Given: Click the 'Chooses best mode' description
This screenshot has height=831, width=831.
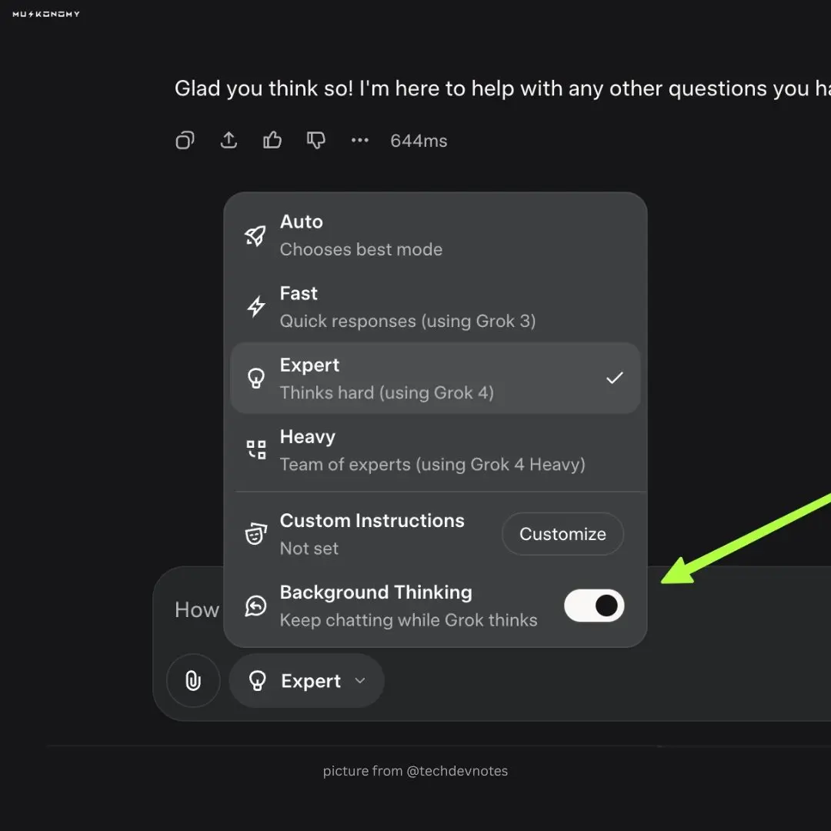Looking at the screenshot, I should 361,249.
